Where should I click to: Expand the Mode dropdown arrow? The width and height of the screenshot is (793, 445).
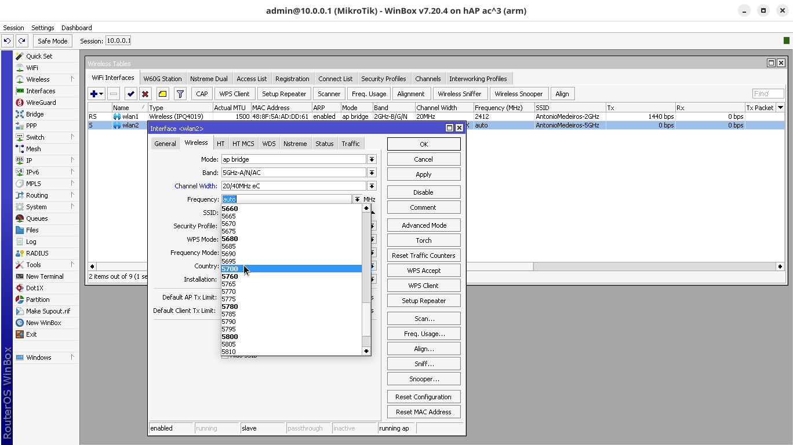[x=372, y=159]
